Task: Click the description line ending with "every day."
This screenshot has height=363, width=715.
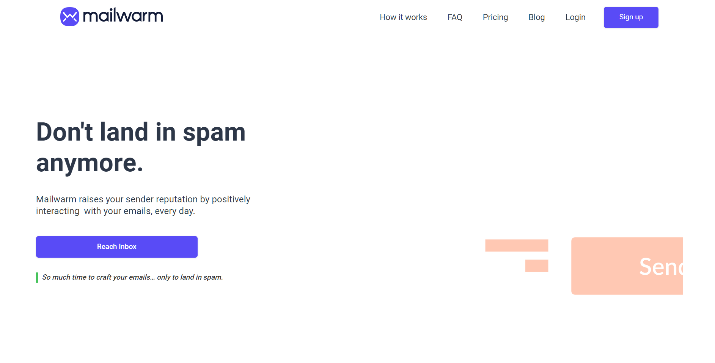Action: (115, 211)
